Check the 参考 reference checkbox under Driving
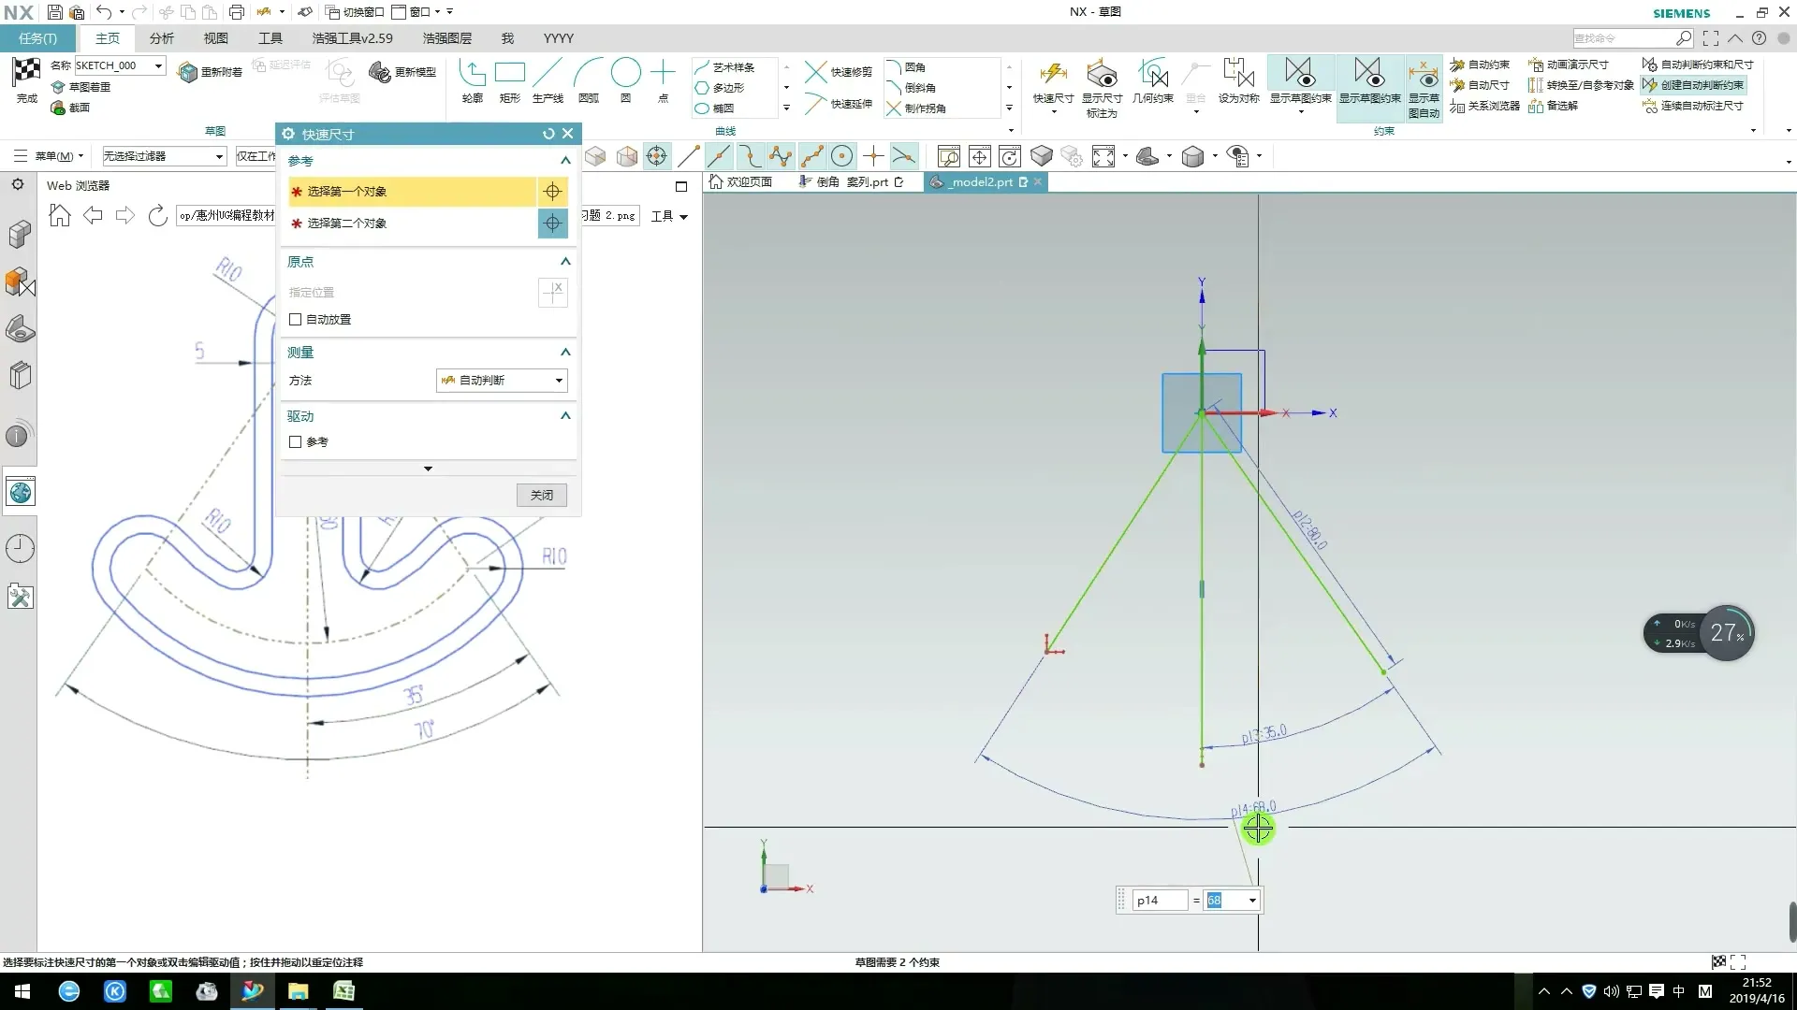Screen dimensions: 1797x1010 pyautogui.click(x=296, y=442)
